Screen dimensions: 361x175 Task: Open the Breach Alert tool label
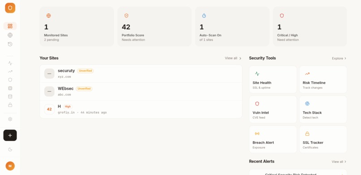coord(263,143)
